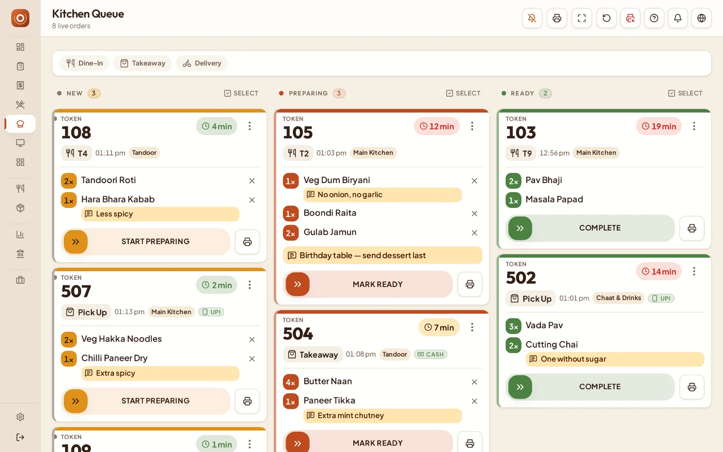This screenshot has height=452, width=723.
Task: Complete token 502 order
Action: tap(590, 387)
